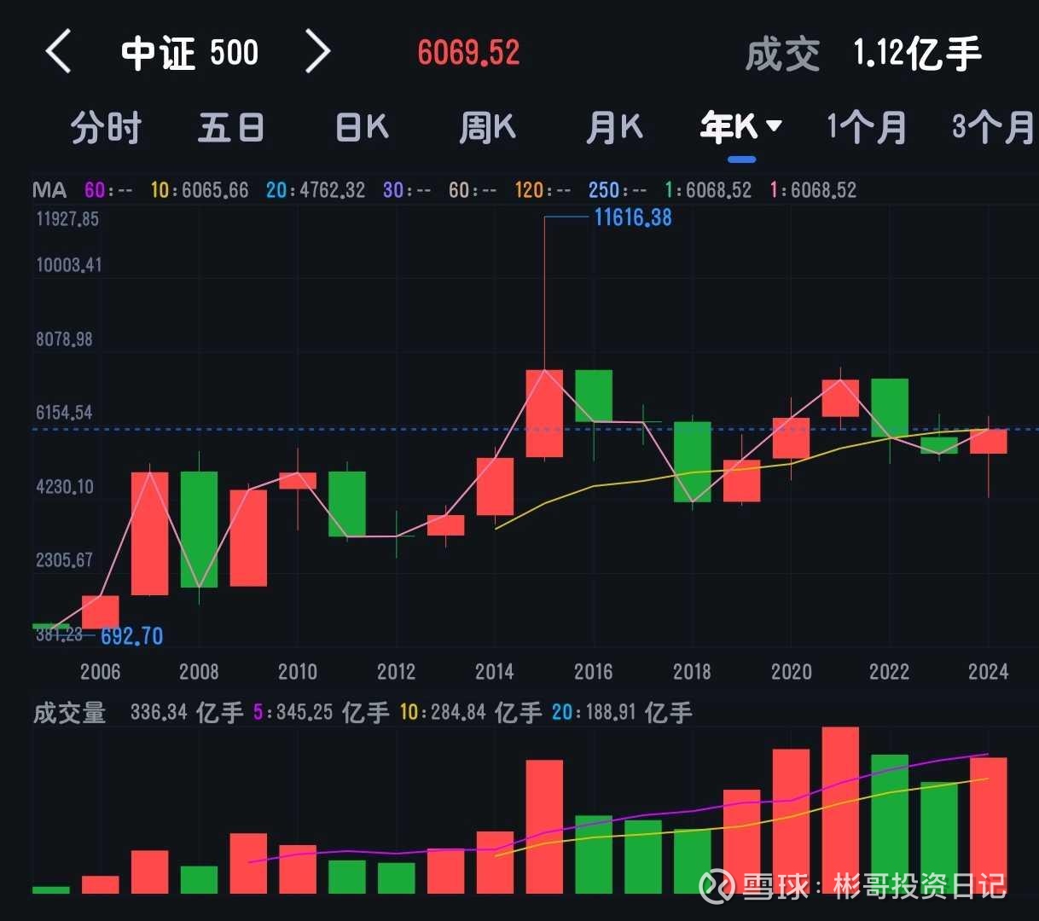Screen dimensions: 1039x921
Task: Switch to the 五日 tab
Action: pyautogui.click(x=231, y=128)
